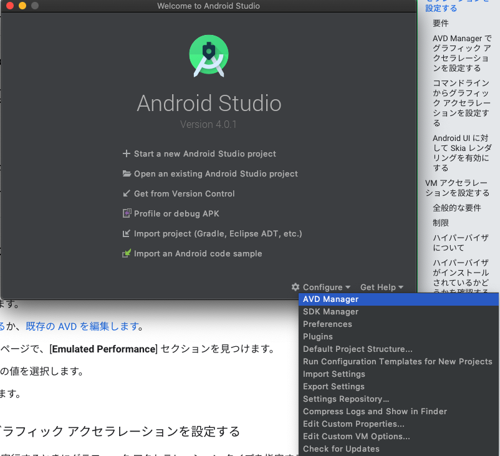500x456 pixels.
Task: Click the plus icon for new project
Action: [127, 153]
